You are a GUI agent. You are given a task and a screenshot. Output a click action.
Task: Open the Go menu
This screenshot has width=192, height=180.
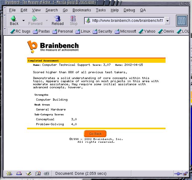click(x=65, y=10)
